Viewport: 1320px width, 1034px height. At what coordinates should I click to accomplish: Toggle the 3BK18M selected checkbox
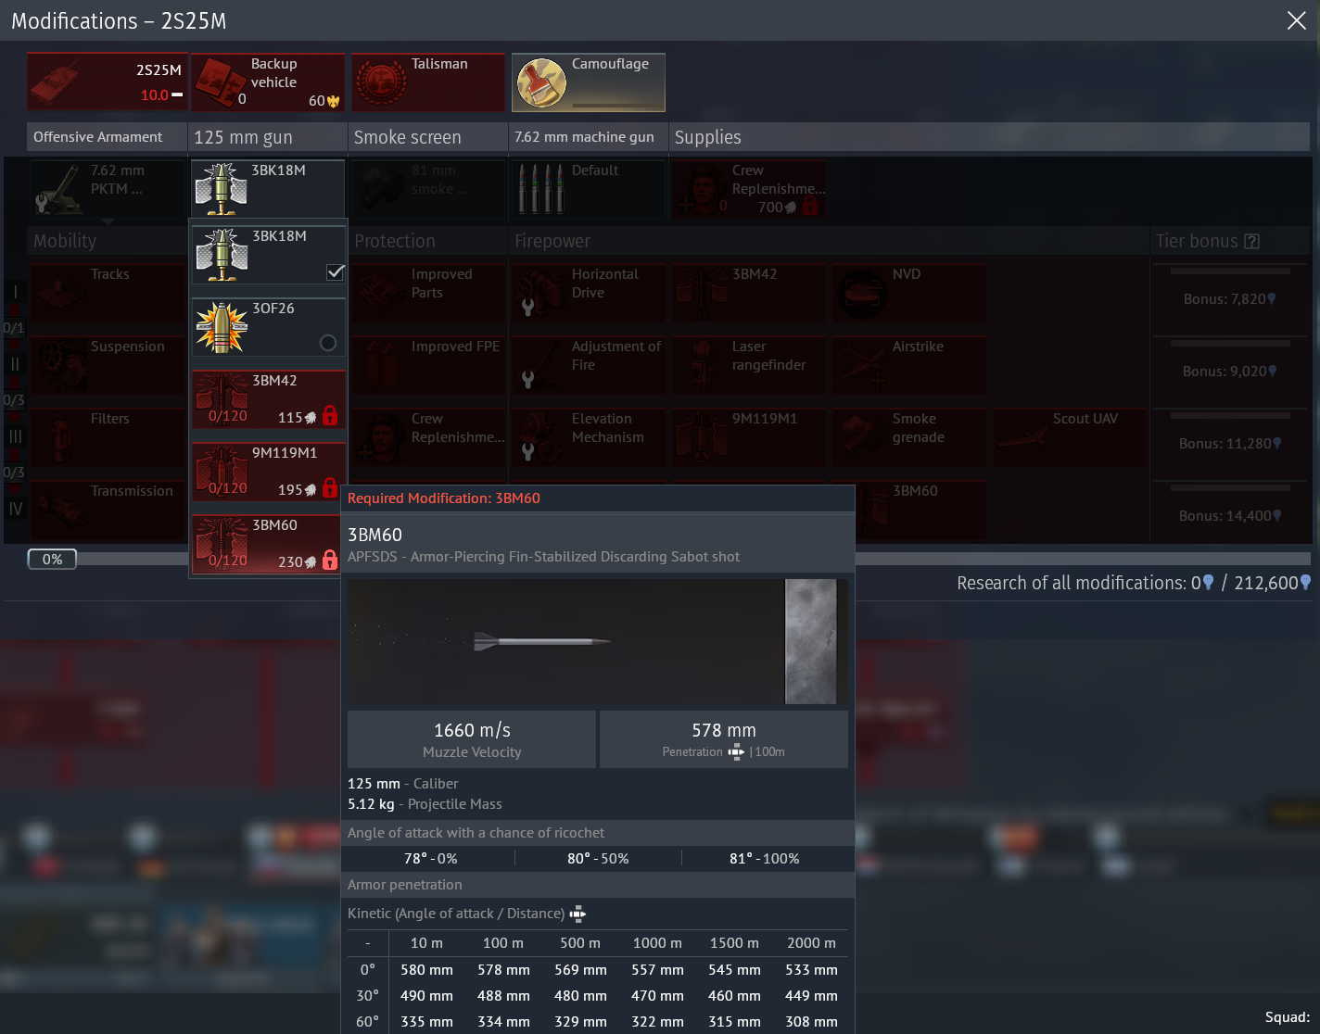(336, 271)
